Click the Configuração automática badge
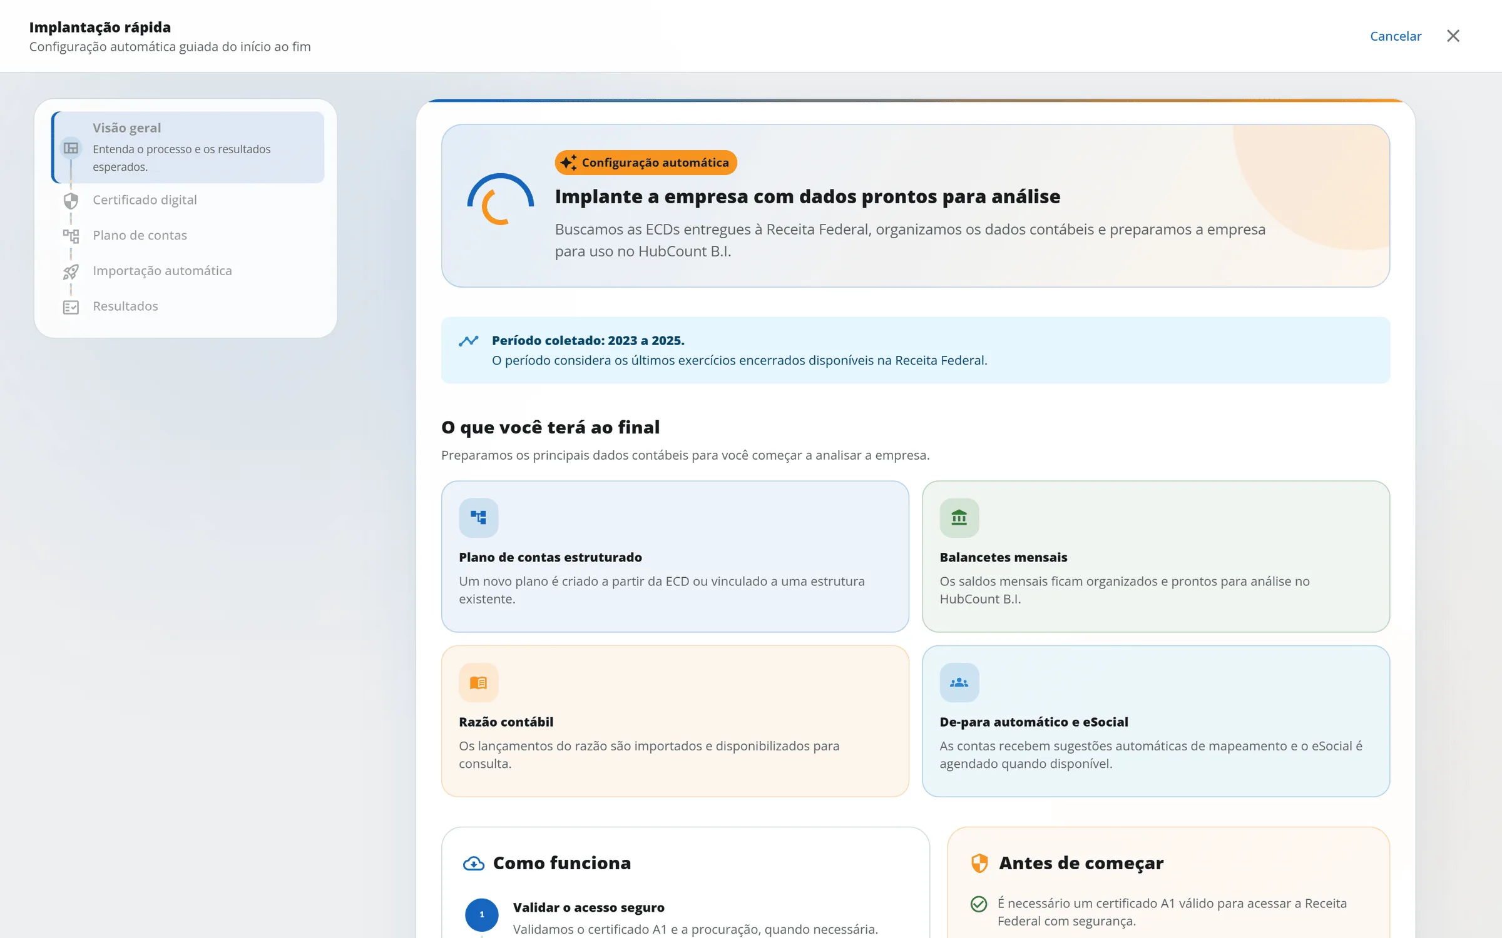Screen dimensions: 1502x938 tap(646, 163)
